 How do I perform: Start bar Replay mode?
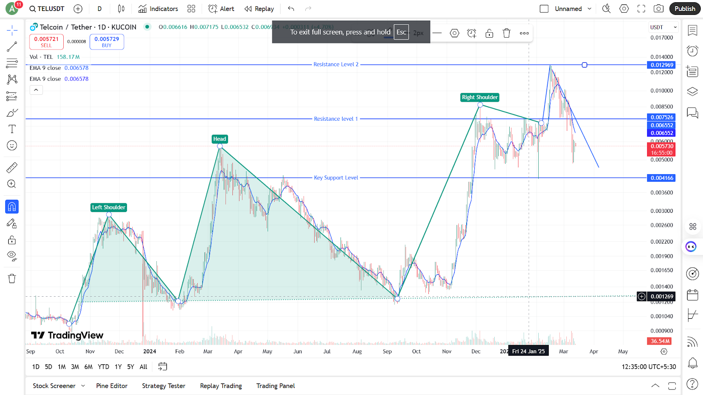[259, 9]
